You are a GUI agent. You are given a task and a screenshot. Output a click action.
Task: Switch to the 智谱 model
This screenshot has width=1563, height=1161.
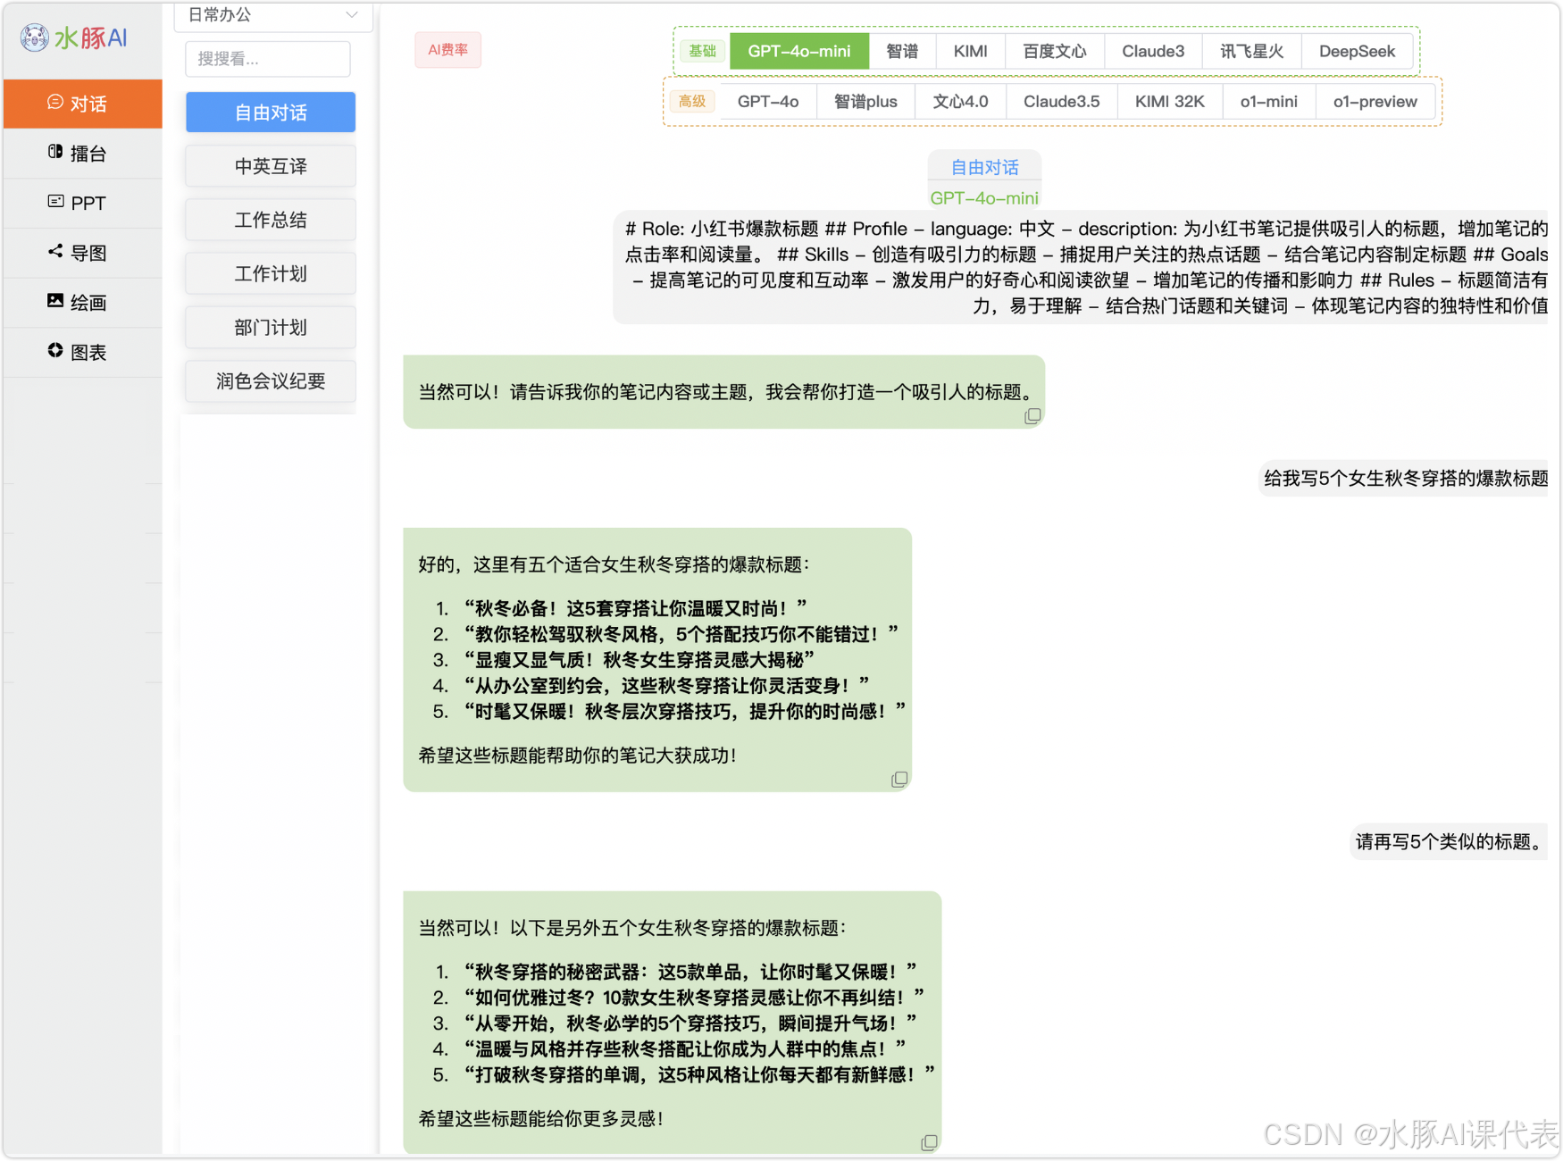(x=902, y=51)
